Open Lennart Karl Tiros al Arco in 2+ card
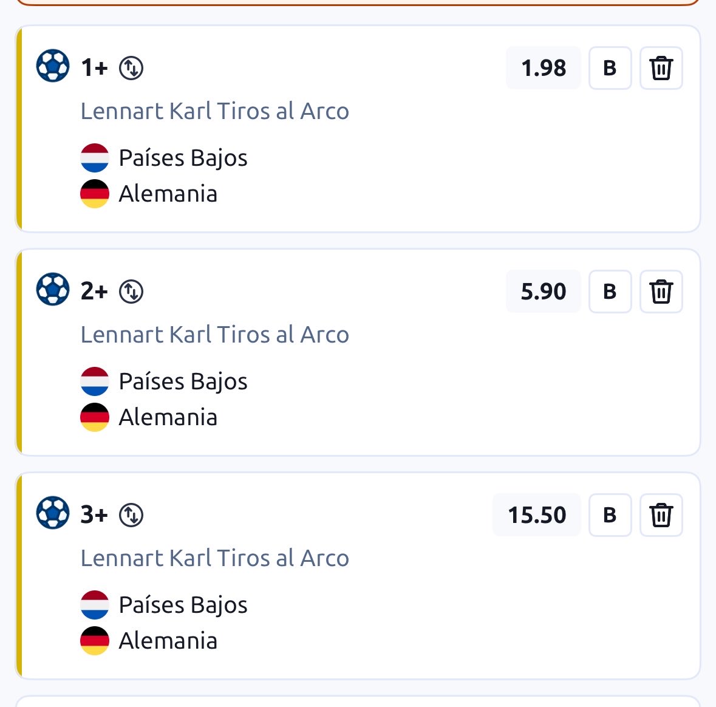 pos(214,334)
